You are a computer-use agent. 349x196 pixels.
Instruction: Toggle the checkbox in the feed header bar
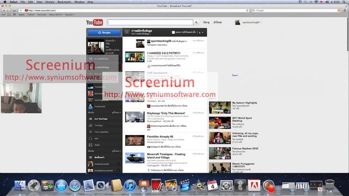(173, 33)
